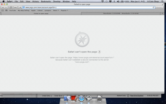The width and height of the screenshot is (166, 104).
Task: Click the eBay toolbar button
Action: tap(16, 8)
